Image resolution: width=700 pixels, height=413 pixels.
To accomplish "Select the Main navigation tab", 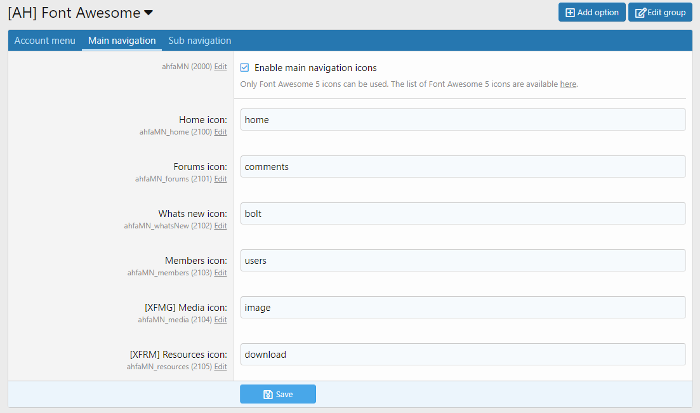I will tap(122, 41).
